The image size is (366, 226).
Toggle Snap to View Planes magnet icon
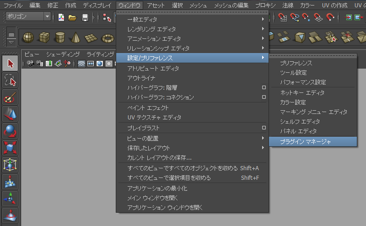point(318,17)
